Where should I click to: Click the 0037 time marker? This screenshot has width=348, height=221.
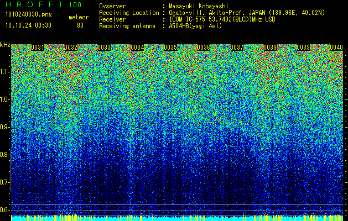(237, 48)
